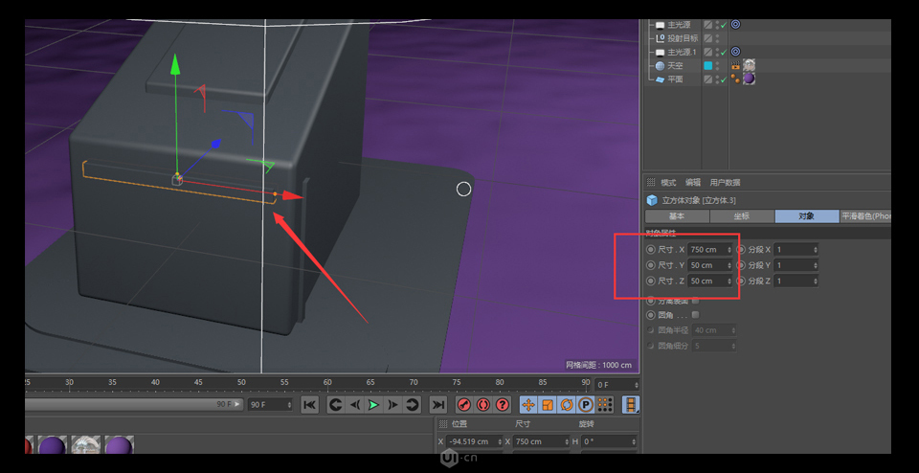Image resolution: width=919 pixels, height=473 pixels.
Task: Switch to the 对象 tab
Action: click(807, 216)
